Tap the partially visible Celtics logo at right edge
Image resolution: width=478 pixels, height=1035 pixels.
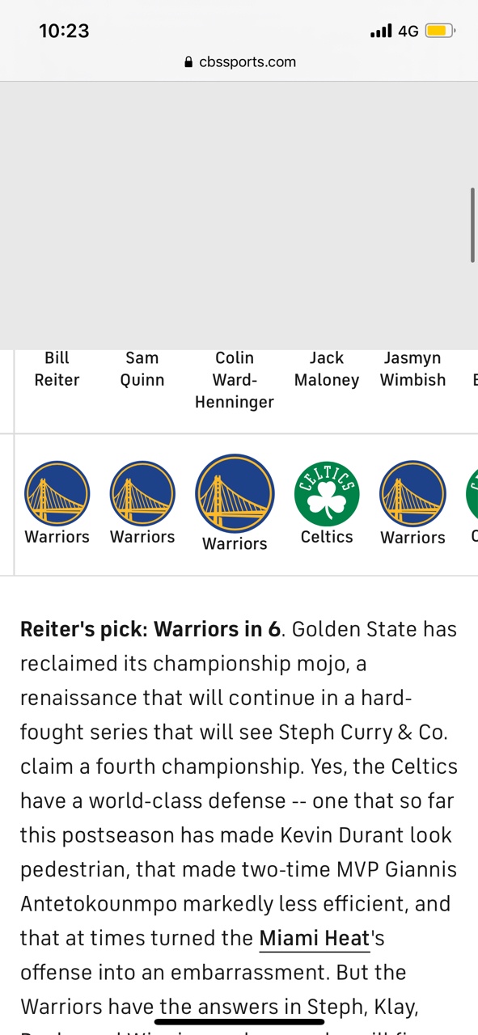click(x=472, y=493)
